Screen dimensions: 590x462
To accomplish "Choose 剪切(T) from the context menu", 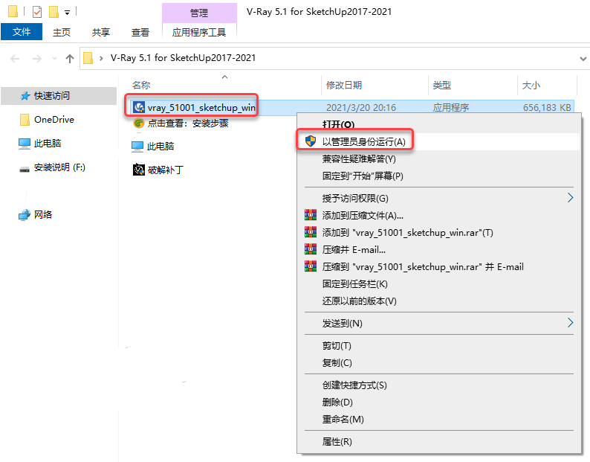I will coord(438,345).
